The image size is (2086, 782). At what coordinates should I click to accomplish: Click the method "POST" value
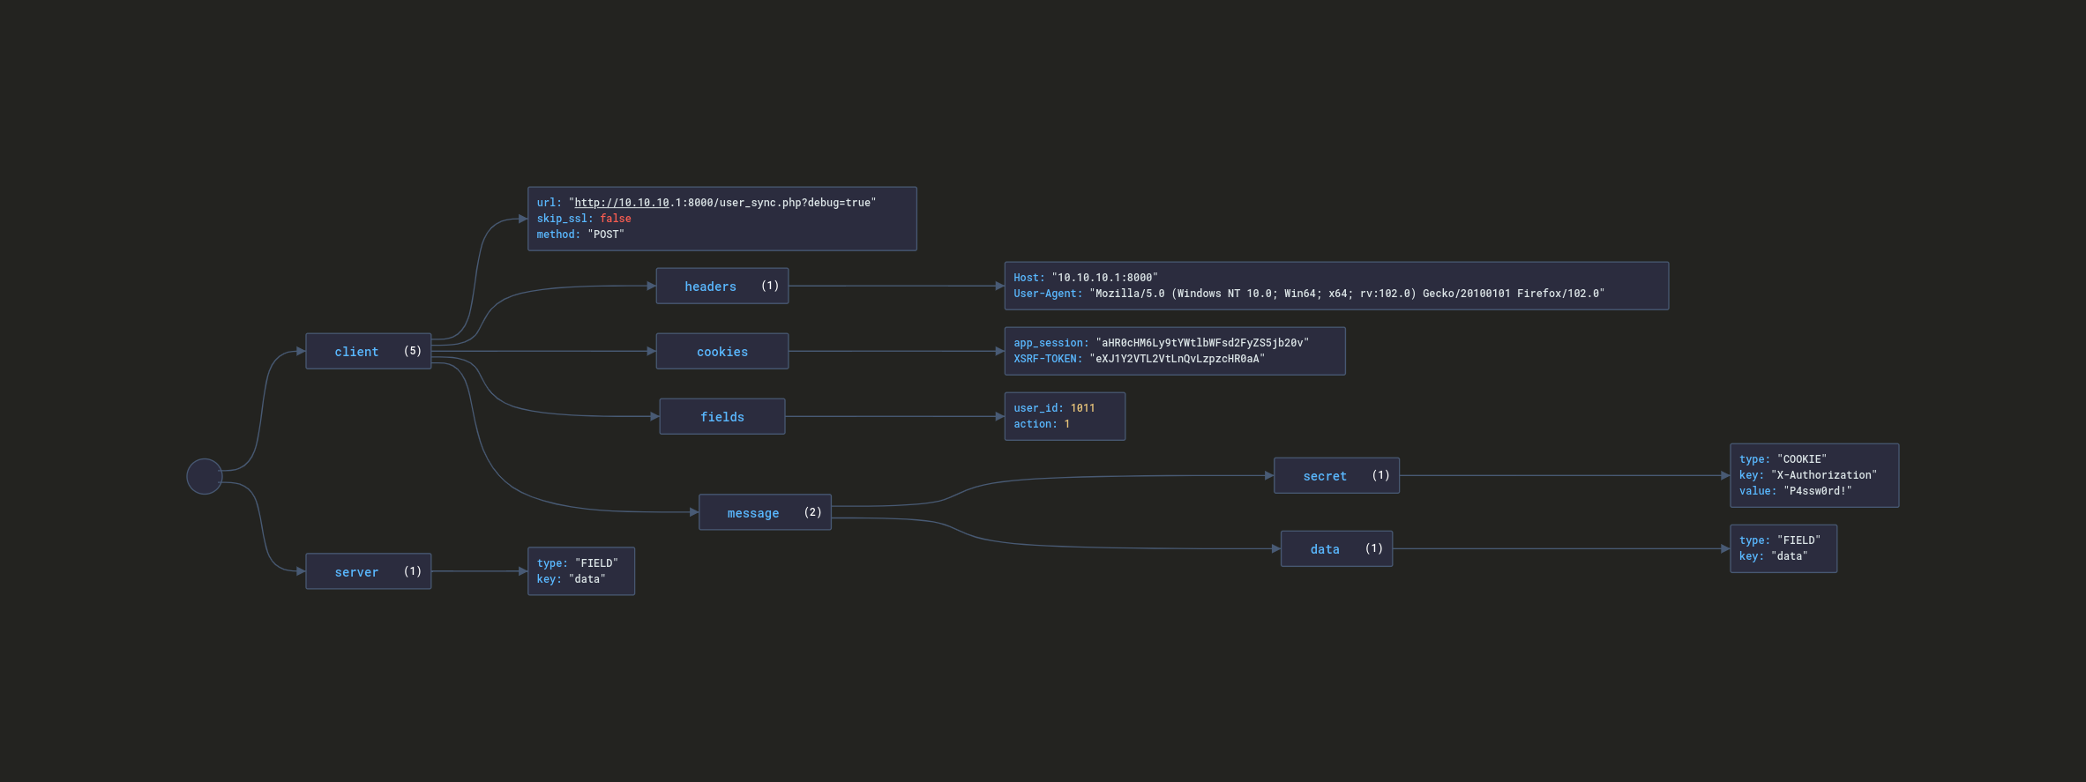[x=606, y=235]
